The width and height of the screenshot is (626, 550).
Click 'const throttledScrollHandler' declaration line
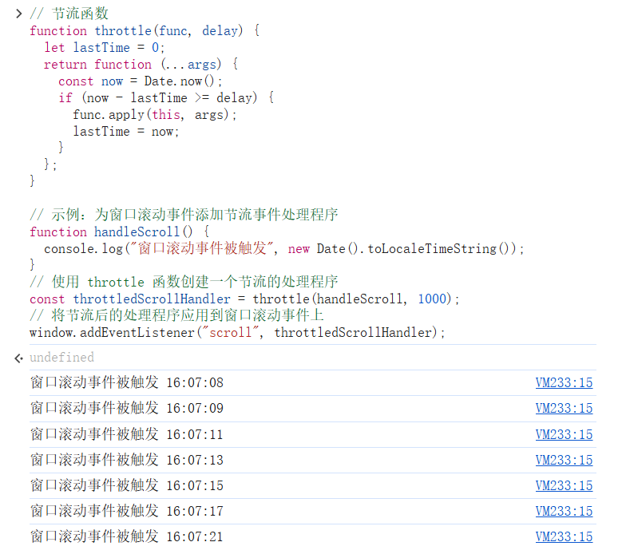pos(244,299)
